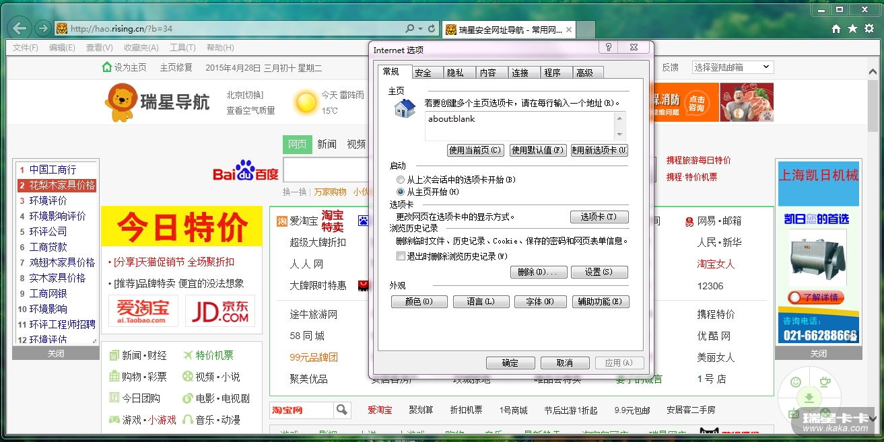Click the house icon beside 设为主页
Viewport: 884px width, 442px height.
(106, 67)
